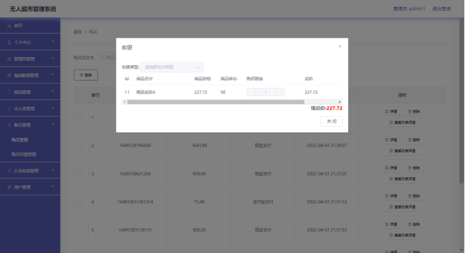Screen dimensions: 465x253
Task: Click 管理员 admin1 in the top bar
Action: click(x=409, y=9)
